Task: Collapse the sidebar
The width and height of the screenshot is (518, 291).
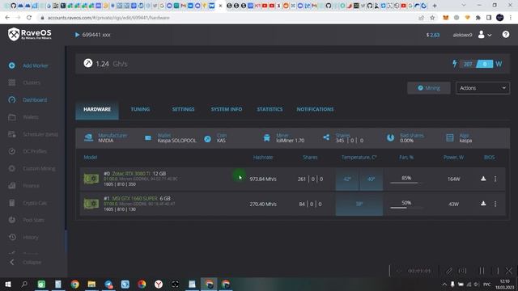Action: coord(25,262)
